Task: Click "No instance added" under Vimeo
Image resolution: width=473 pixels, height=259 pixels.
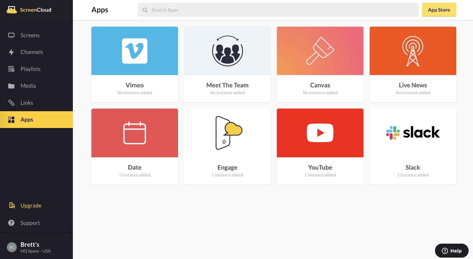Action: tap(135, 93)
